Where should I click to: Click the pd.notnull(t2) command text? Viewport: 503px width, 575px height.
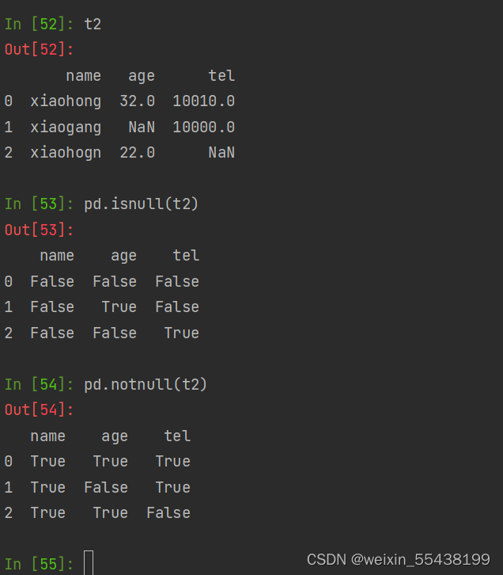click(146, 384)
